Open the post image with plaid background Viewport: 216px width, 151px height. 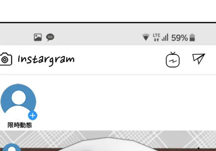108,141
